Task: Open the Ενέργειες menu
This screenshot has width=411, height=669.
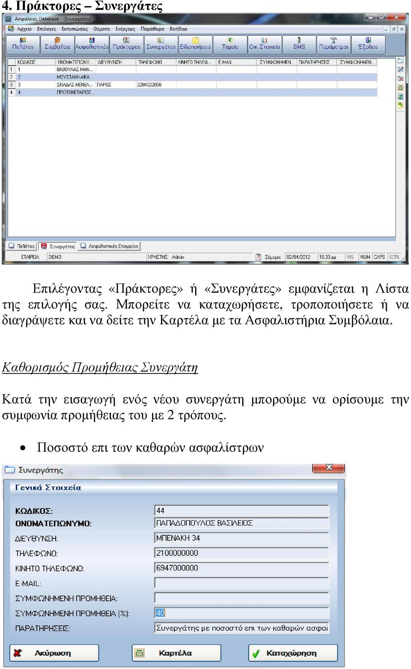Action: coord(125,29)
